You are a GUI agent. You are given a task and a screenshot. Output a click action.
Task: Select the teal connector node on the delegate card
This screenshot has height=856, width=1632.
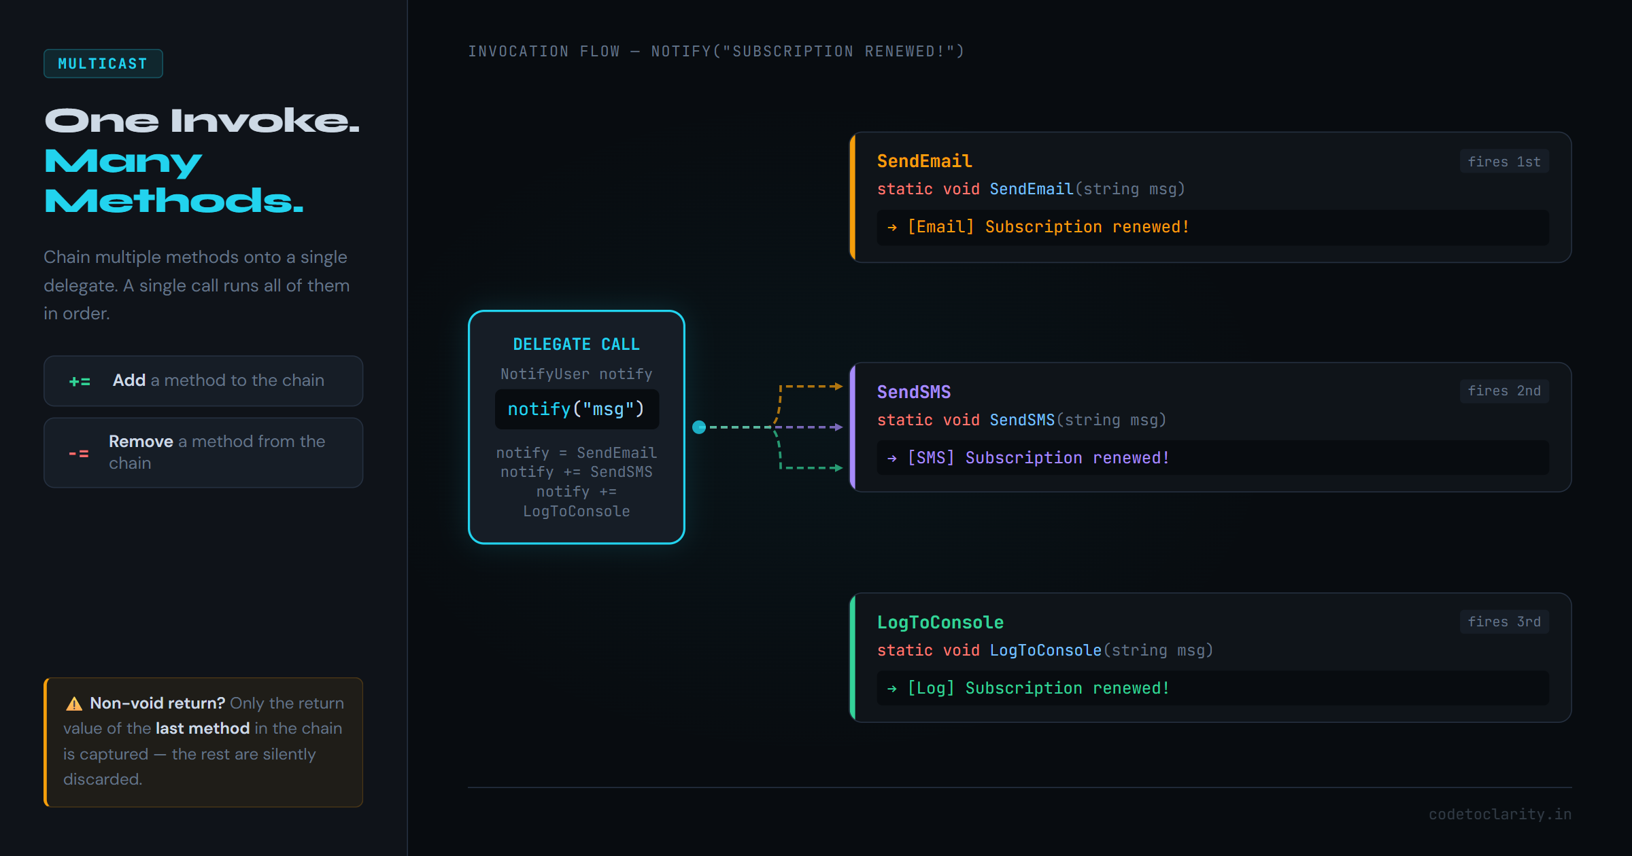(x=698, y=427)
